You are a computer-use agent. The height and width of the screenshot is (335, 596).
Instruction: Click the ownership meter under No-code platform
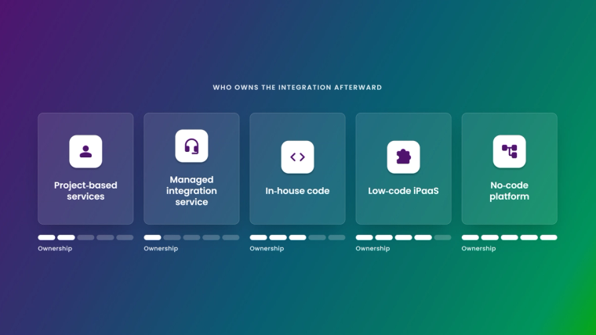click(x=509, y=237)
